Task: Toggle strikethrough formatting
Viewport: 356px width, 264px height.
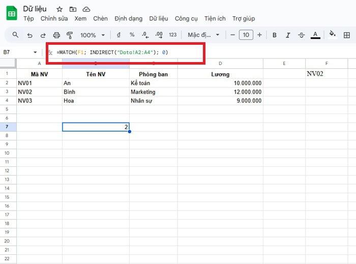Action: click(x=302, y=35)
